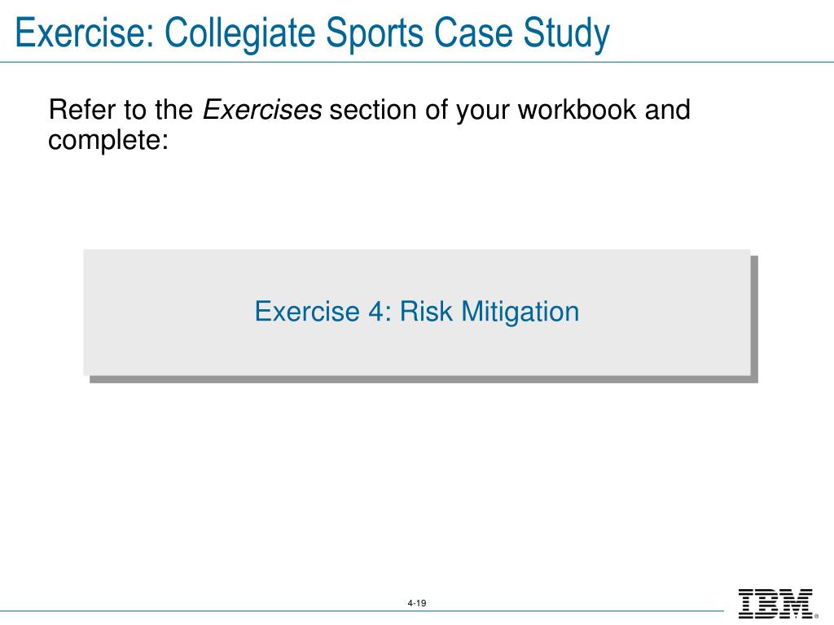Viewport: 834px width, 625px height.
Task: Select the italic word 'Exercises'
Action: pyautogui.click(x=261, y=110)
